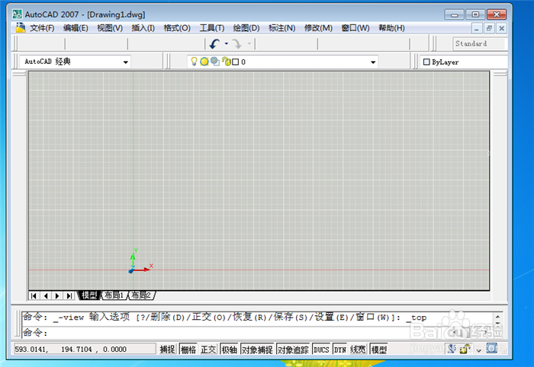
Task: Switch to the 模型 tab
Action: [89, 295]
